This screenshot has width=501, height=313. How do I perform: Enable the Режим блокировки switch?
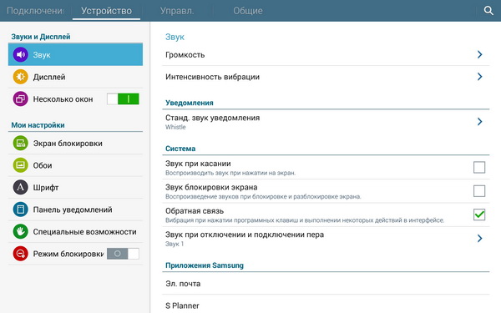click(x=123, y=254)
